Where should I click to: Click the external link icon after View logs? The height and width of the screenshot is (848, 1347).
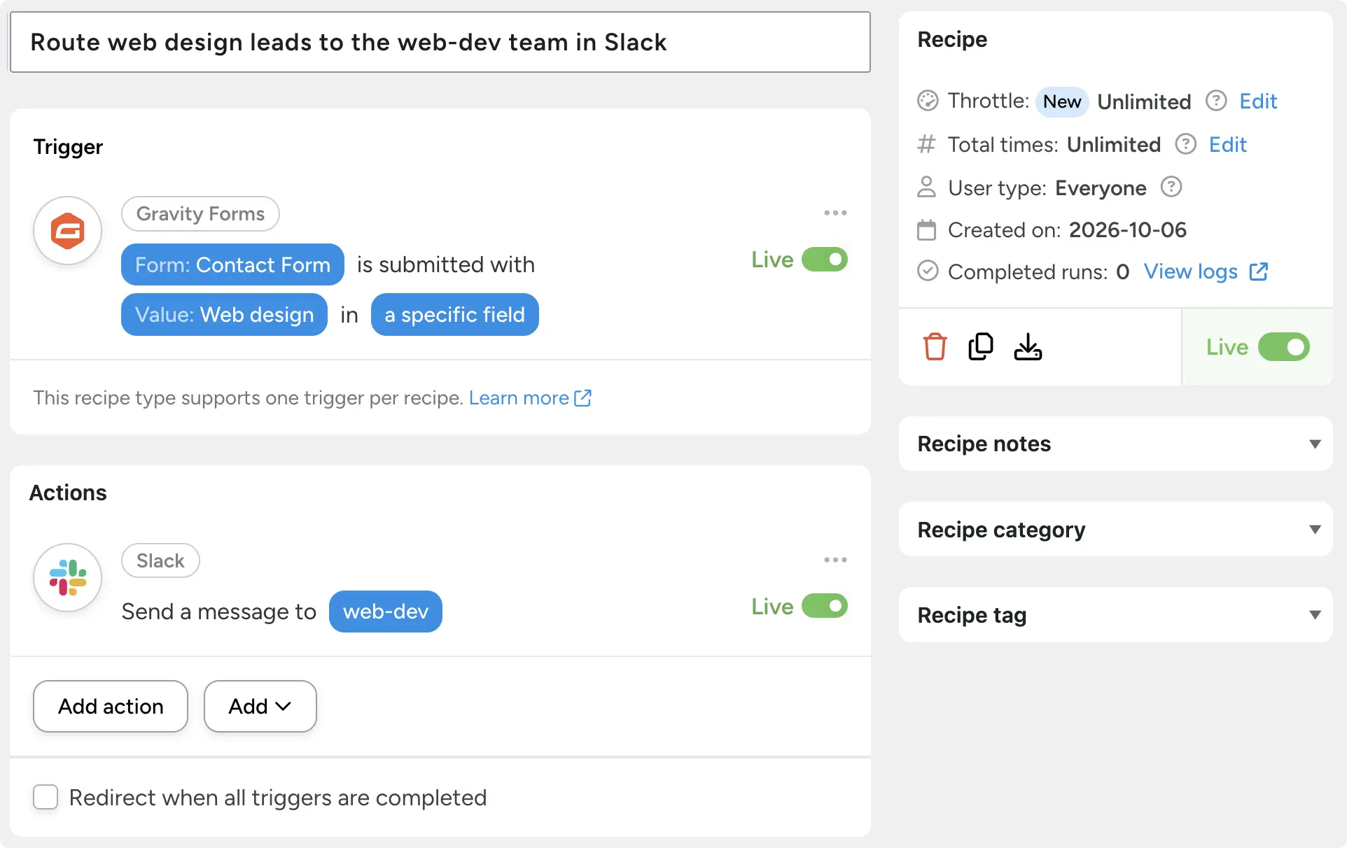[1259, 271]
